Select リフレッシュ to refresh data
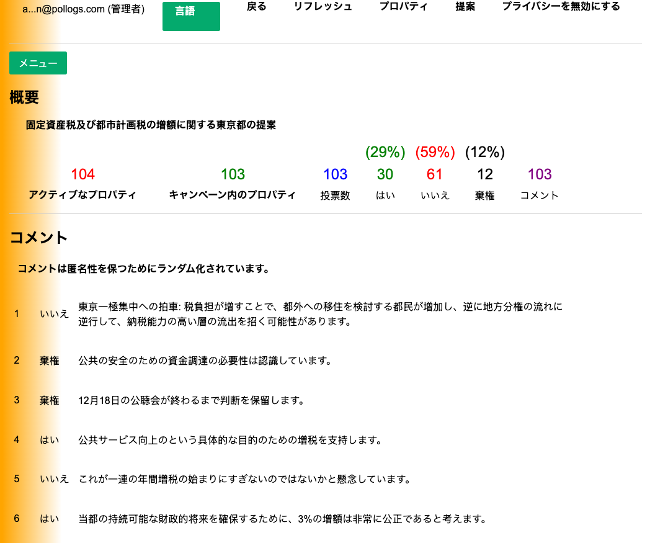This screenshot has width=650, height=543. tap(323, 7)
